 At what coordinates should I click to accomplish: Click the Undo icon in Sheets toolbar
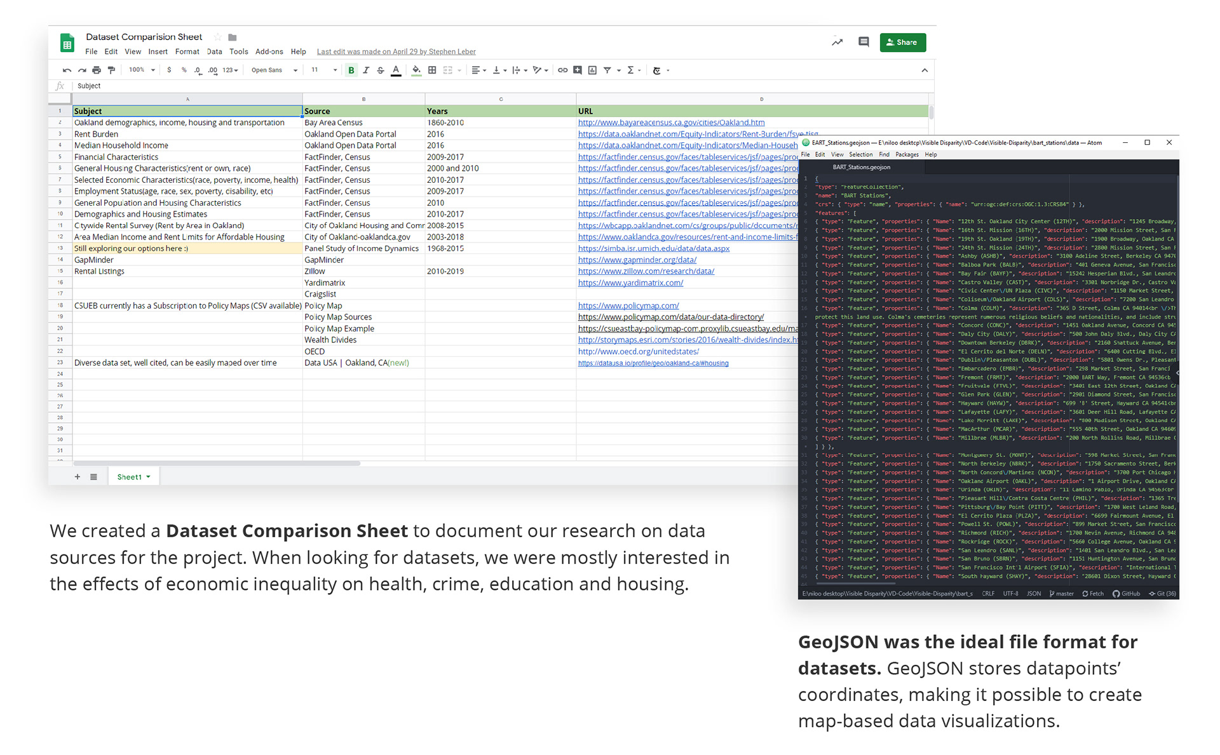pos(67,70)
